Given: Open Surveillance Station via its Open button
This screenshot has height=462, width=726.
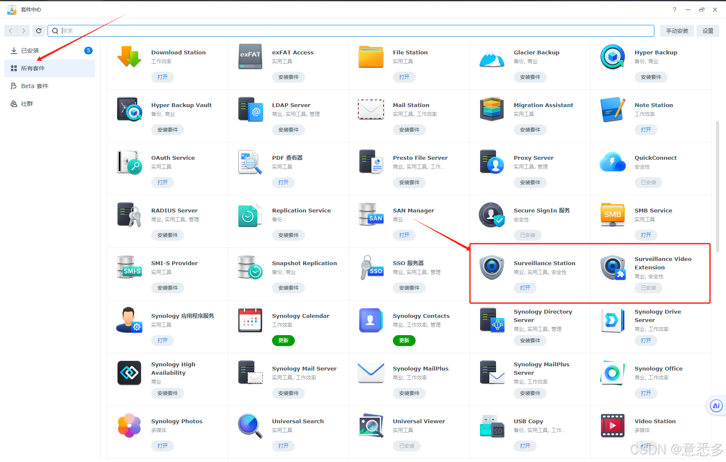Looking at the screenshot, I should [525, 288].
